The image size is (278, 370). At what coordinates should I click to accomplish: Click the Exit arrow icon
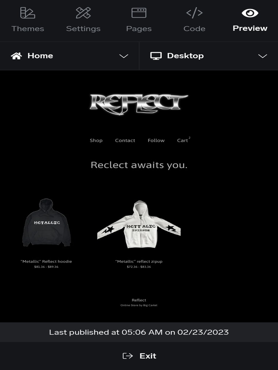click(x=128, y=356)
